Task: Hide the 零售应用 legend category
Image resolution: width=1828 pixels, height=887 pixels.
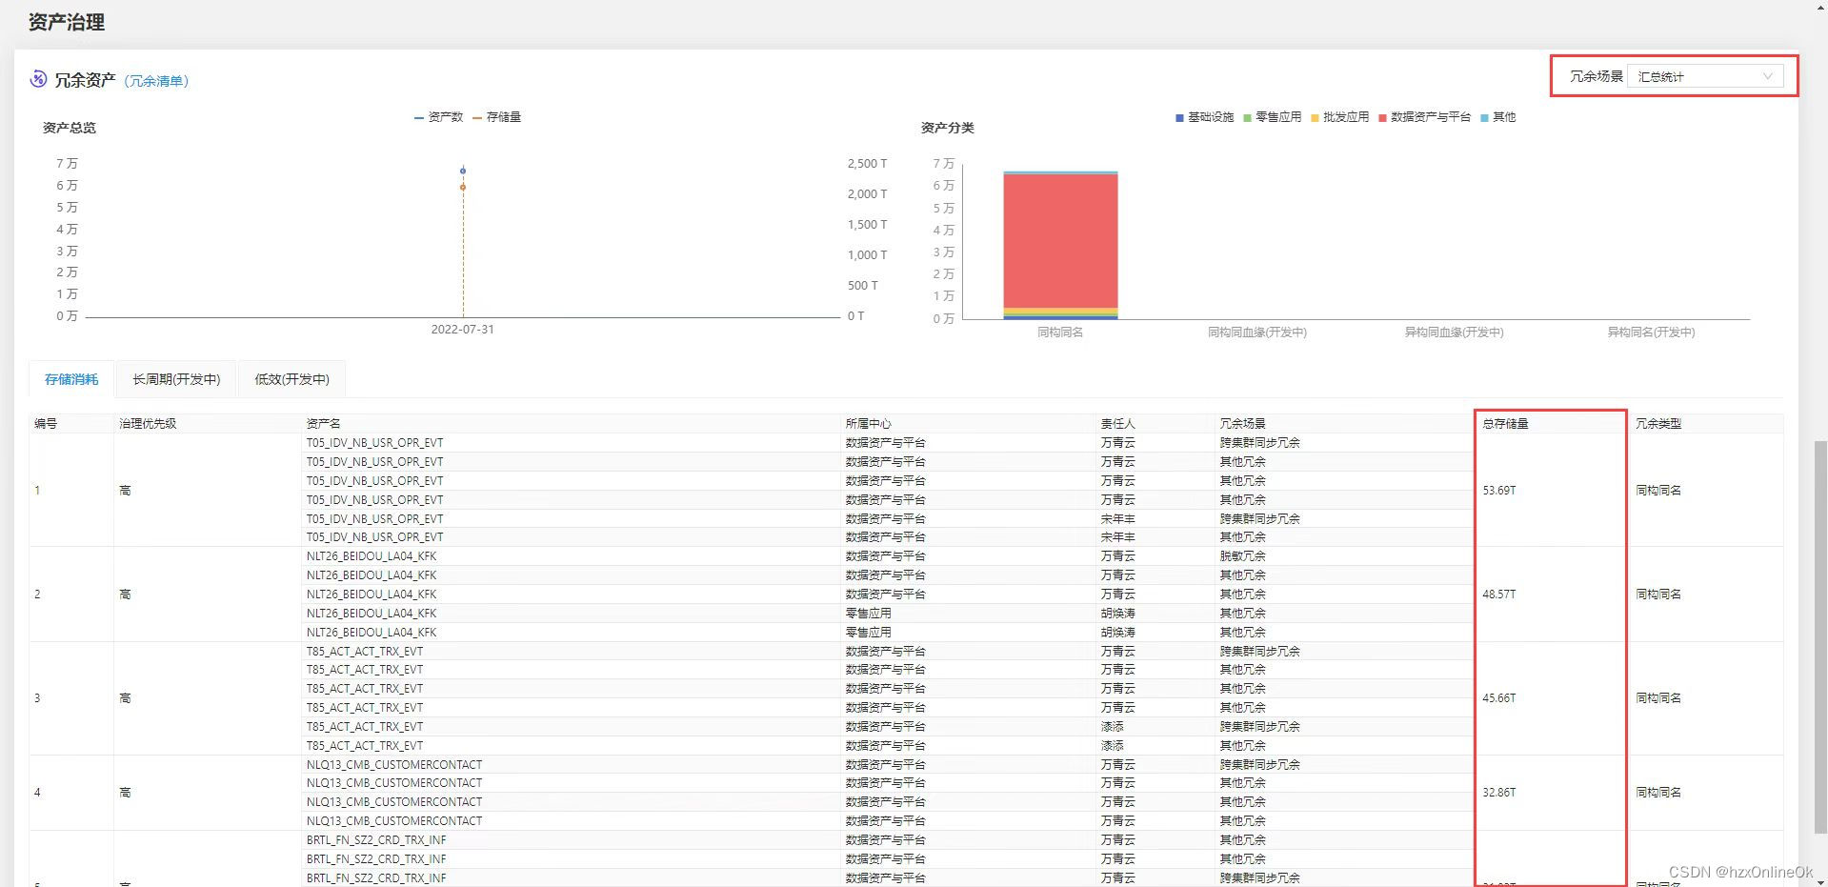Action: tap(1272, 117)
